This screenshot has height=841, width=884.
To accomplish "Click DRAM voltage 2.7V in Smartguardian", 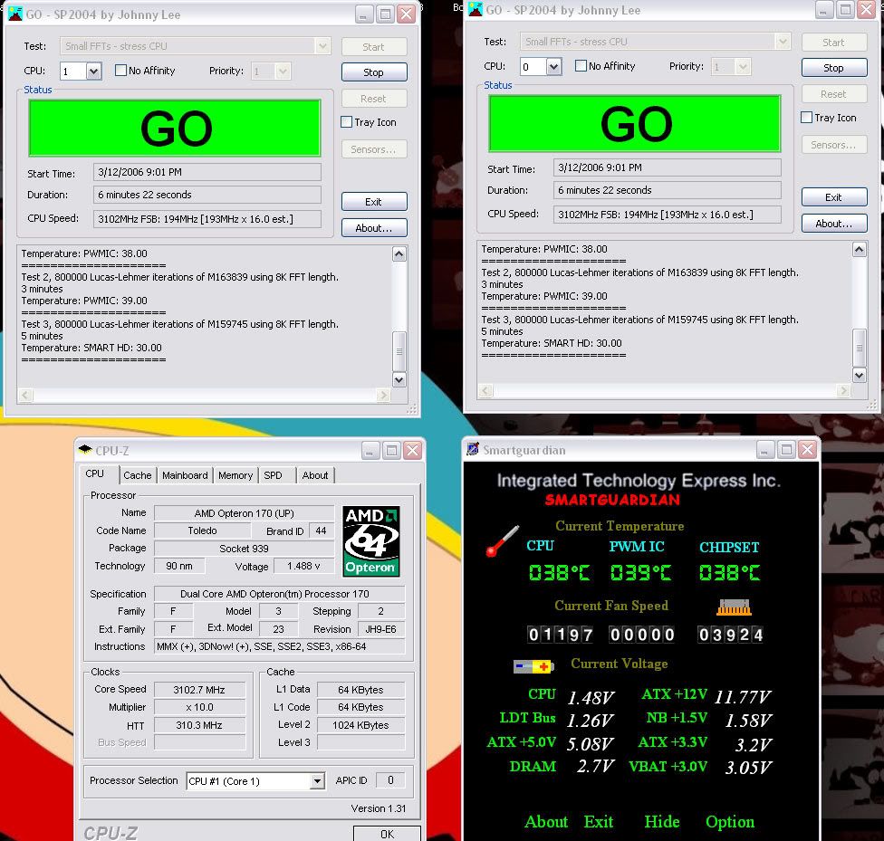I will pyautogui.click(x=595, y=766).
